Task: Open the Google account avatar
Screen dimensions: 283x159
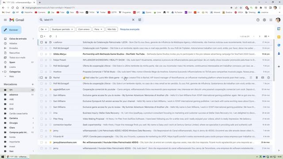Action: (x=278, y=20)
